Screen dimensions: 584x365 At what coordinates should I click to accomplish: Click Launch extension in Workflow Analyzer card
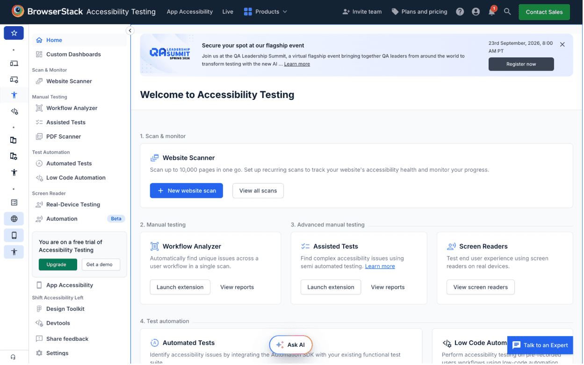point(180,288)
